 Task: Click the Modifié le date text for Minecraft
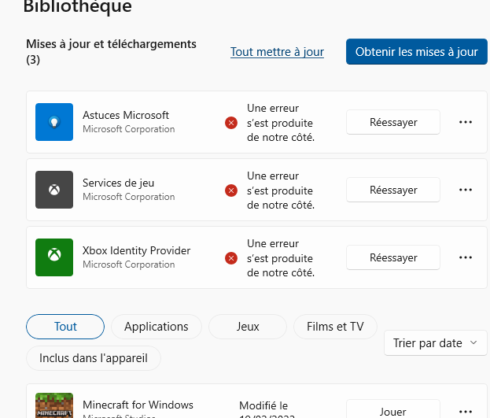[x=267, y=409]
